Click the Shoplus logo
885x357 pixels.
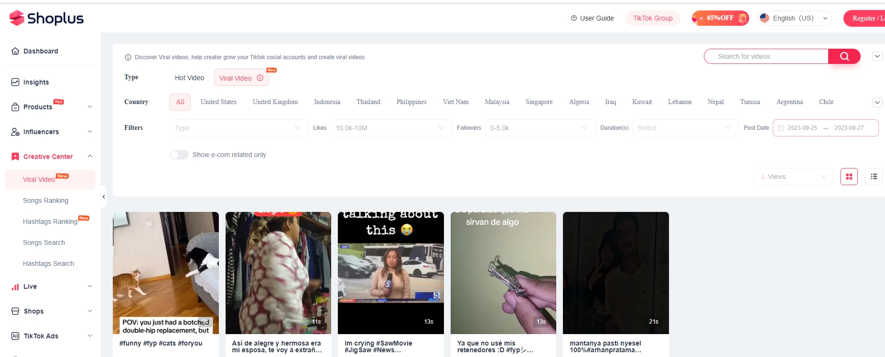[46, 18]
